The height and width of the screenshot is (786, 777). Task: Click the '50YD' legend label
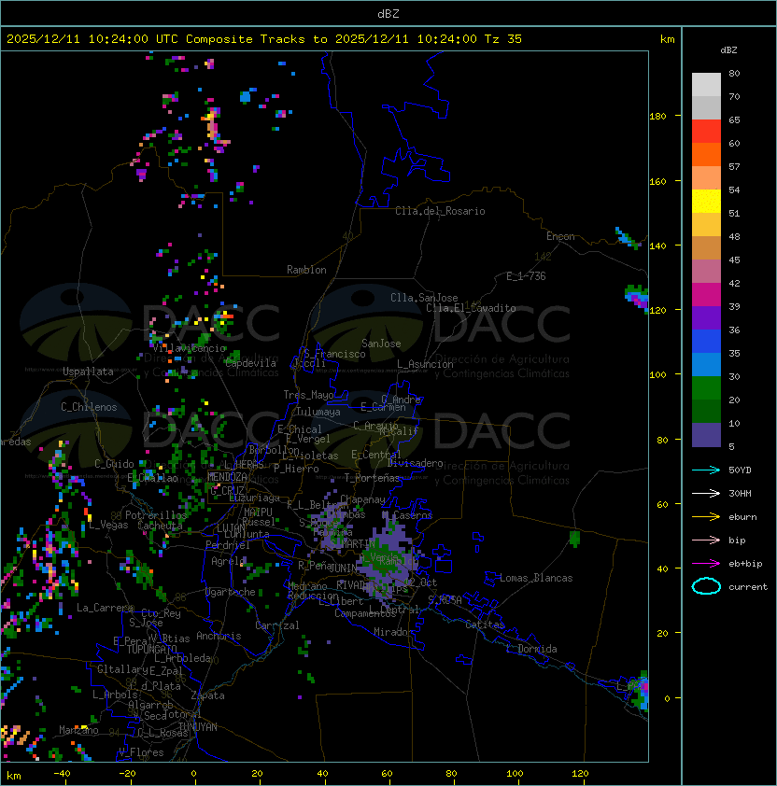click(740, 470)
